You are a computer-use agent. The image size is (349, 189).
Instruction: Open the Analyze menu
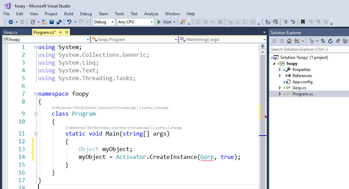(151, 14)
